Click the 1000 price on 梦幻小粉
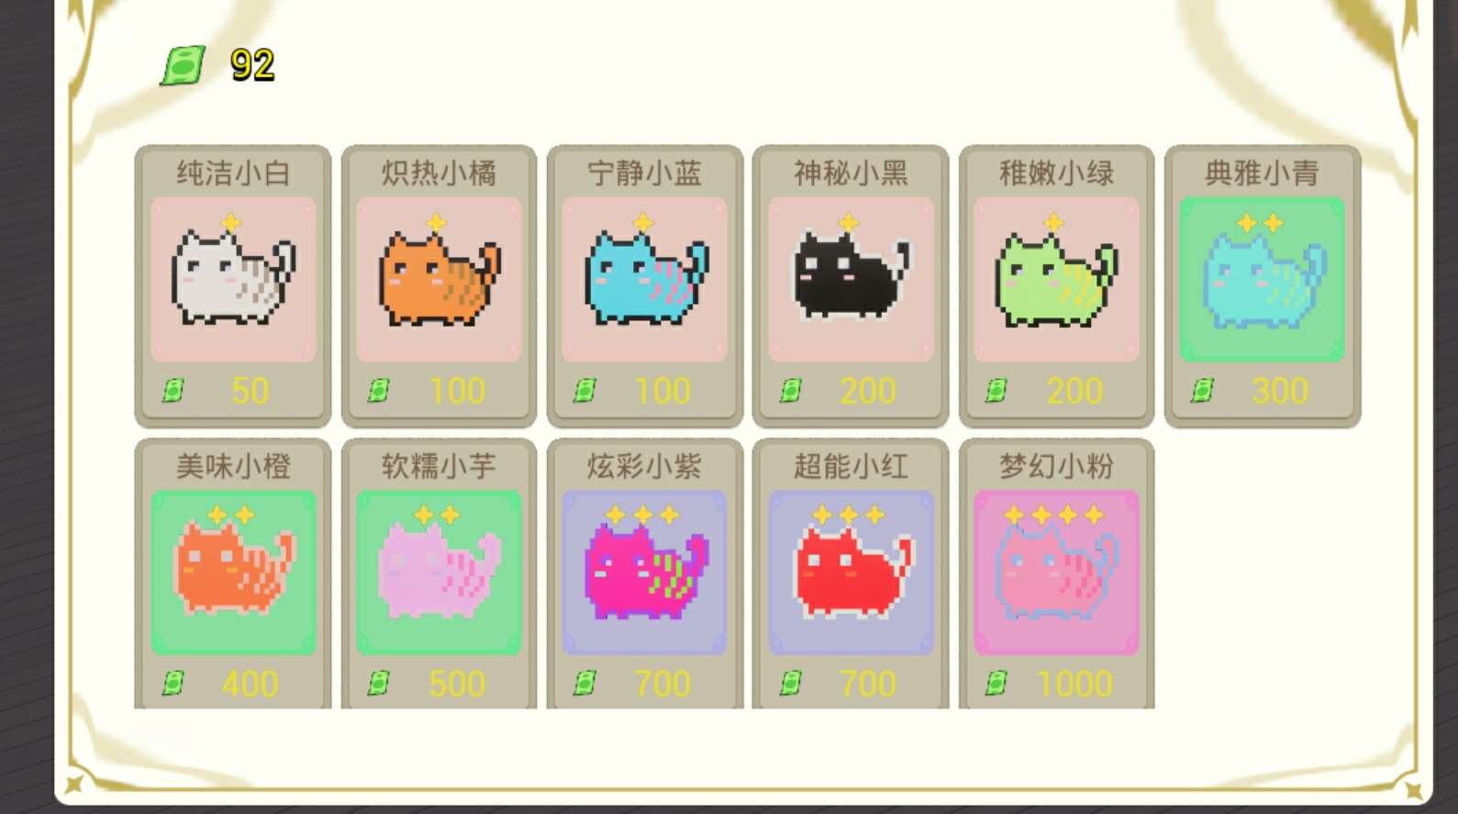 click(x=1074, y=684)
